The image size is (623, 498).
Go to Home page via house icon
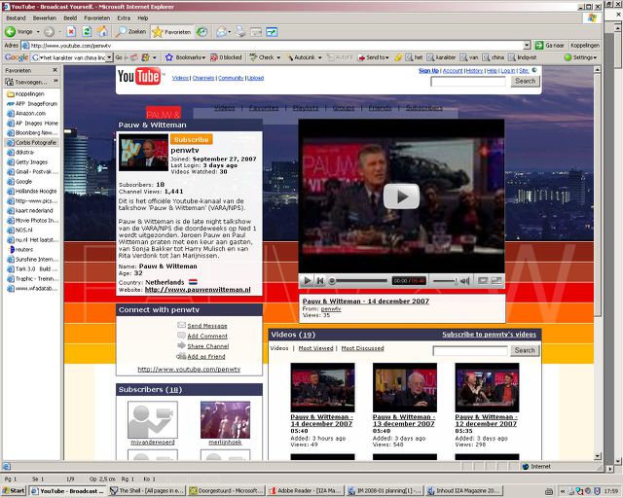[102, 32]
